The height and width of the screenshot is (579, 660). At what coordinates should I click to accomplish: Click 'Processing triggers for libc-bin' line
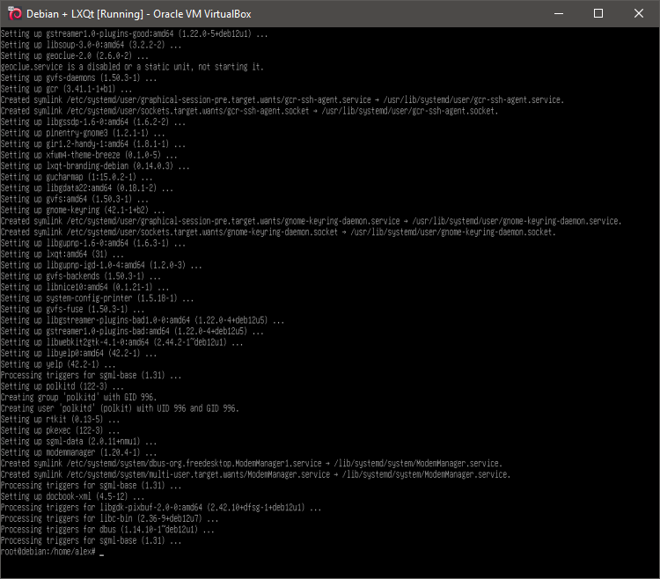click(x=109, y=518)
